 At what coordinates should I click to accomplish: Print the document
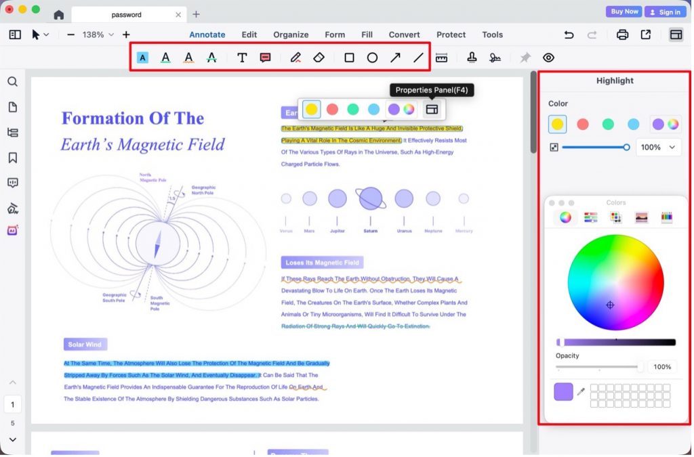point(622,35)
